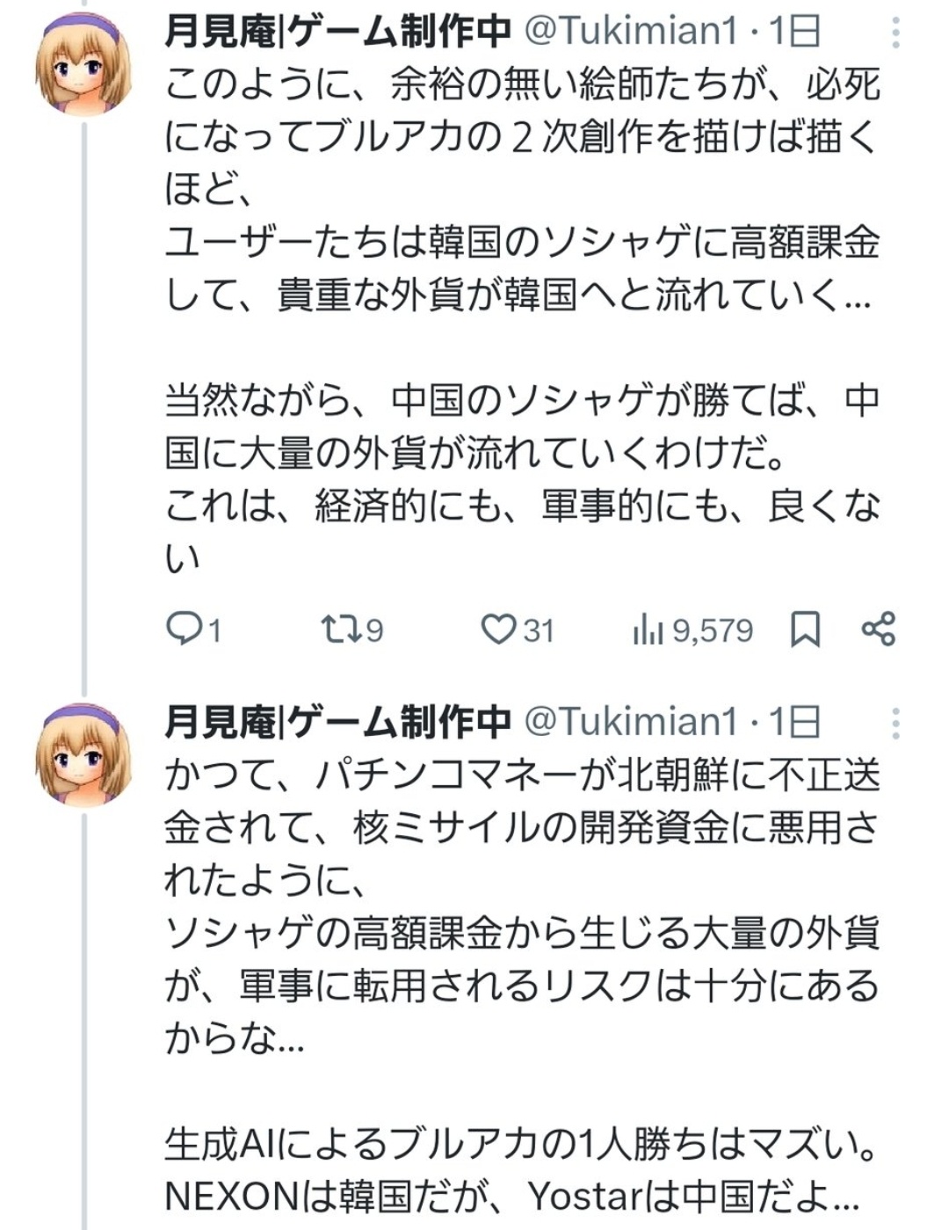Open second tweet via its 1日 timestamp

coord(795,723)
